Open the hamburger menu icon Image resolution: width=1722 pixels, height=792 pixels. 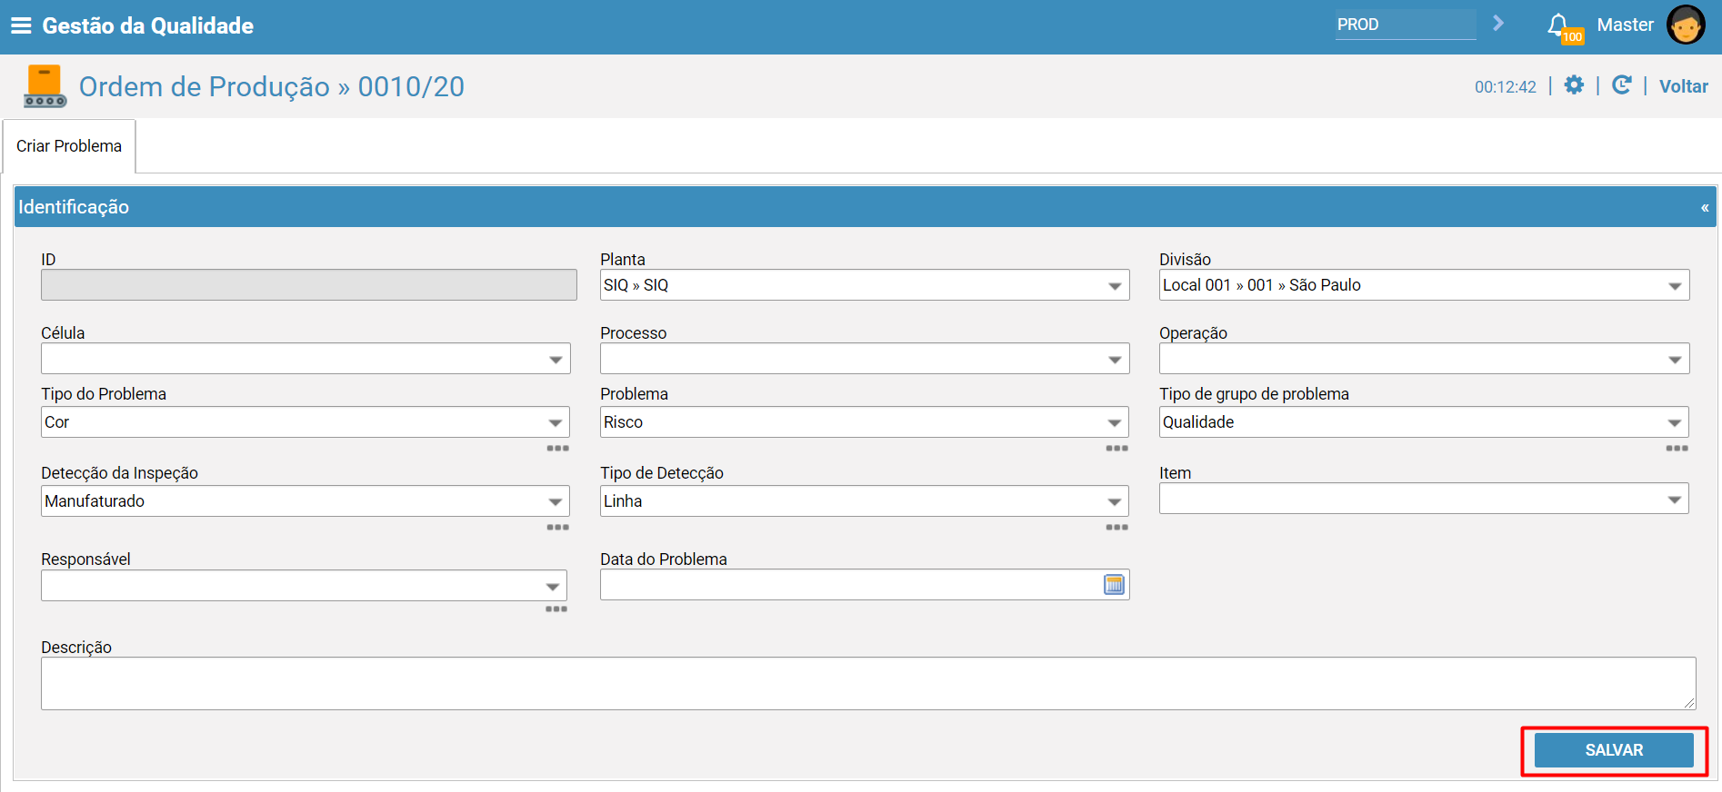[21, 25]
